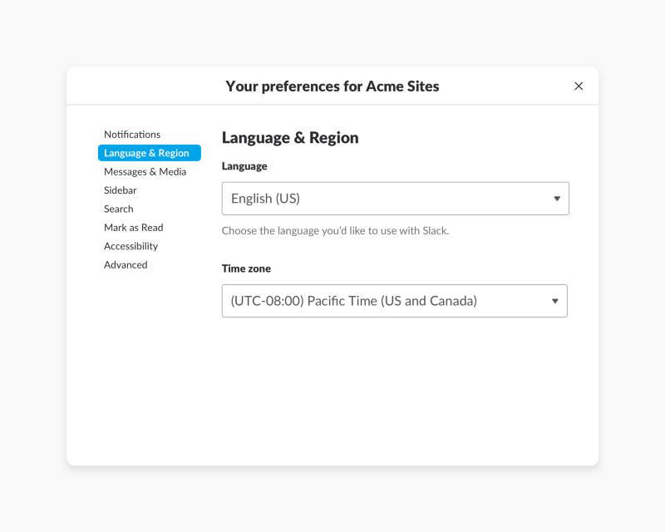Viewport: 665px width, 532px height.
Task: Click the bold Language field label
Action: pyautogui.click(x=244, y=166)
